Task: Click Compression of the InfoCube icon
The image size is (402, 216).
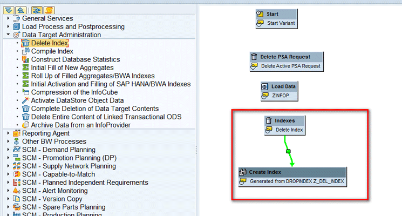Action: click(25, 92)
